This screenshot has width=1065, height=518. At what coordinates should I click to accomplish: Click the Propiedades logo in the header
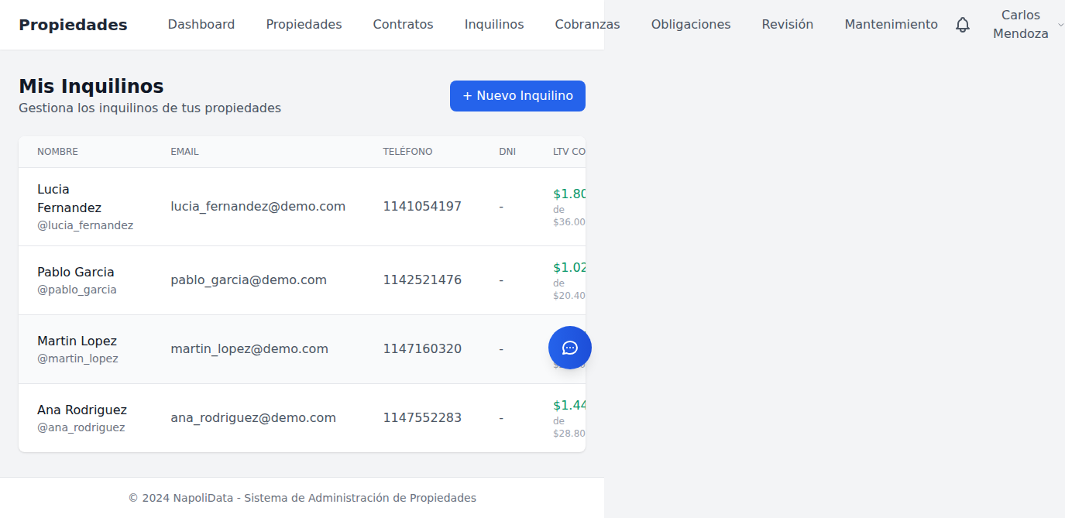pos(73,24)
